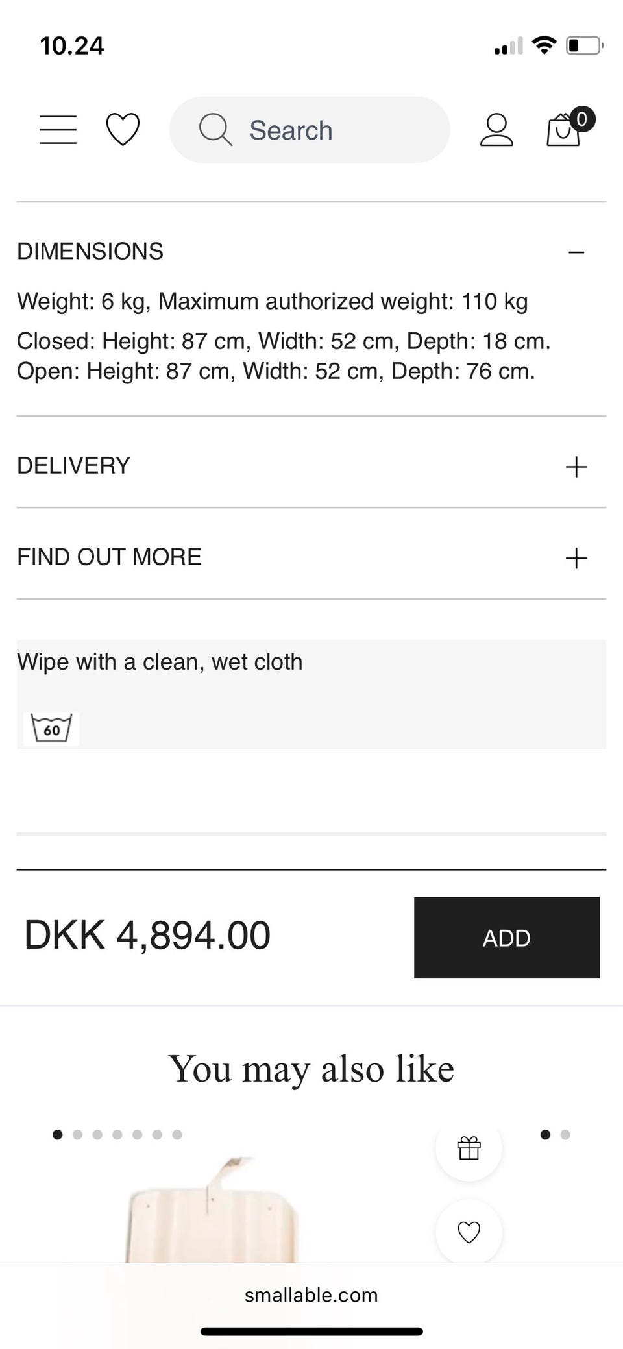Open the wishlist heart in header
The width and height of the screenshot is (623, 1349).
click(123, 129)
